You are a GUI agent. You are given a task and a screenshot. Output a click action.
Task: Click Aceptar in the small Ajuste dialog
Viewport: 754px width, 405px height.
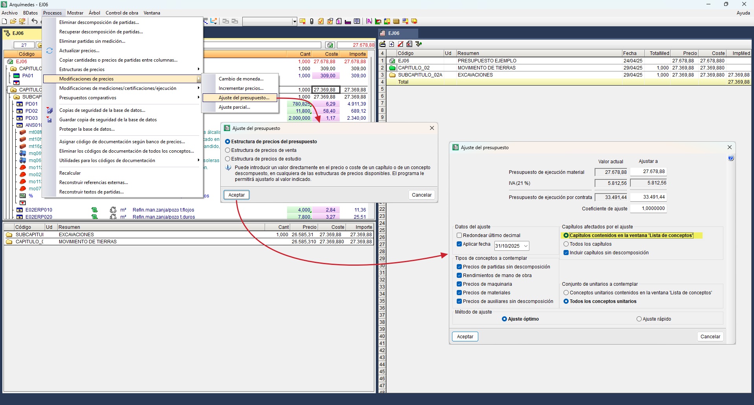pos(236,195)
